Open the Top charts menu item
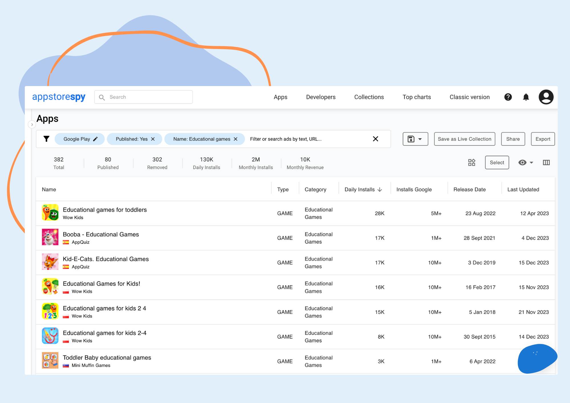Image resolution: width=570 pixels, height=403 pixels. click(417, 97)
